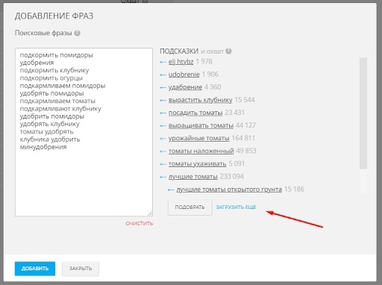Screen dimensions: 382x285
Task: Add suggestion arrow for лучшие томаты
Action: click(x=163, y=177)
